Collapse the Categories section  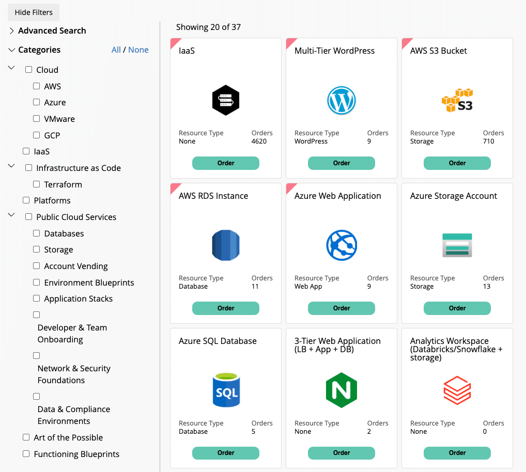pos(12,50)
